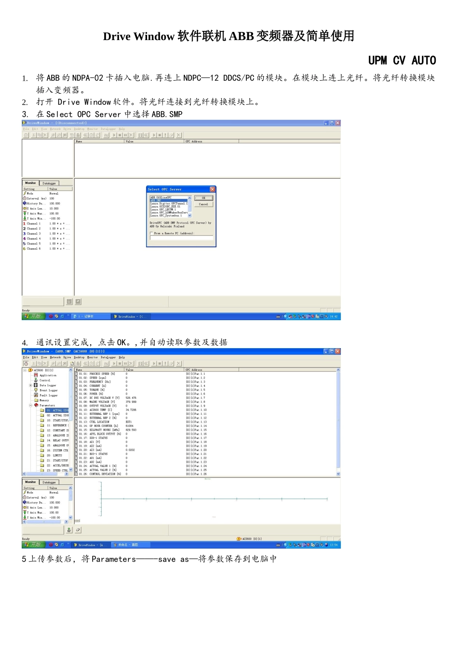Select parameter group 11: REFERENCE
Screen dimensions: 458x649
[57, 425]
